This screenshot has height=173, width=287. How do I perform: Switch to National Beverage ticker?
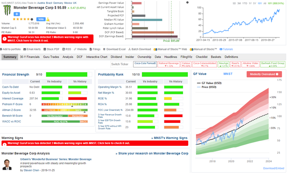[169, 64]
